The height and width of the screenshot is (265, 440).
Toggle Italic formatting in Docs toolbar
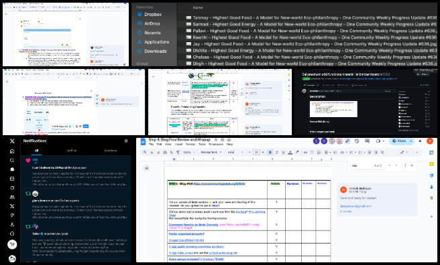pos(277,152)
